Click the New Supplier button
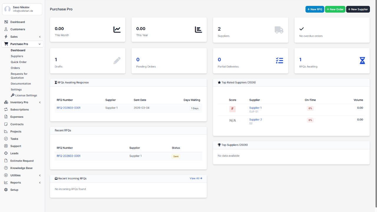 tap(358, 9)
